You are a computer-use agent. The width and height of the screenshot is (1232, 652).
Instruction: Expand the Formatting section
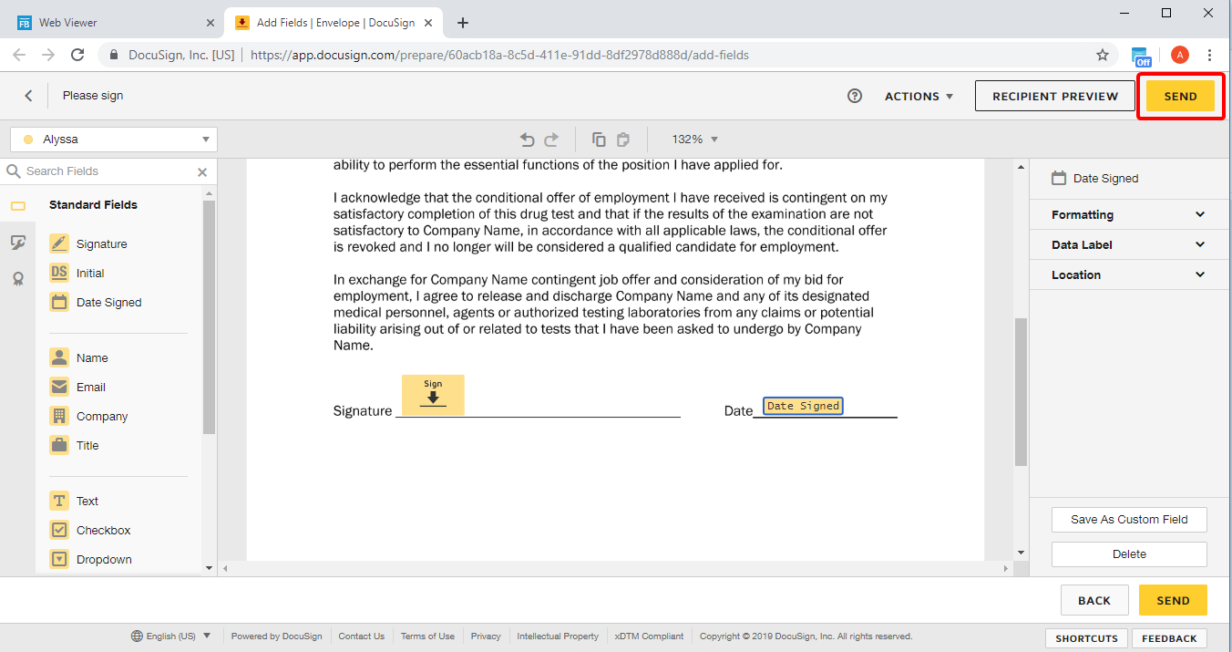click(x=1128, y=214)
